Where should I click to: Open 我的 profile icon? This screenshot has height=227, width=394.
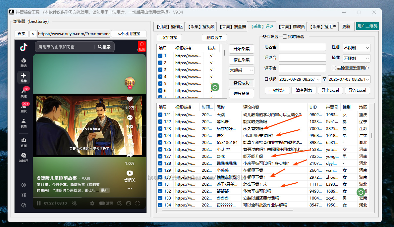pyautogui.click(x=24, y=123)
